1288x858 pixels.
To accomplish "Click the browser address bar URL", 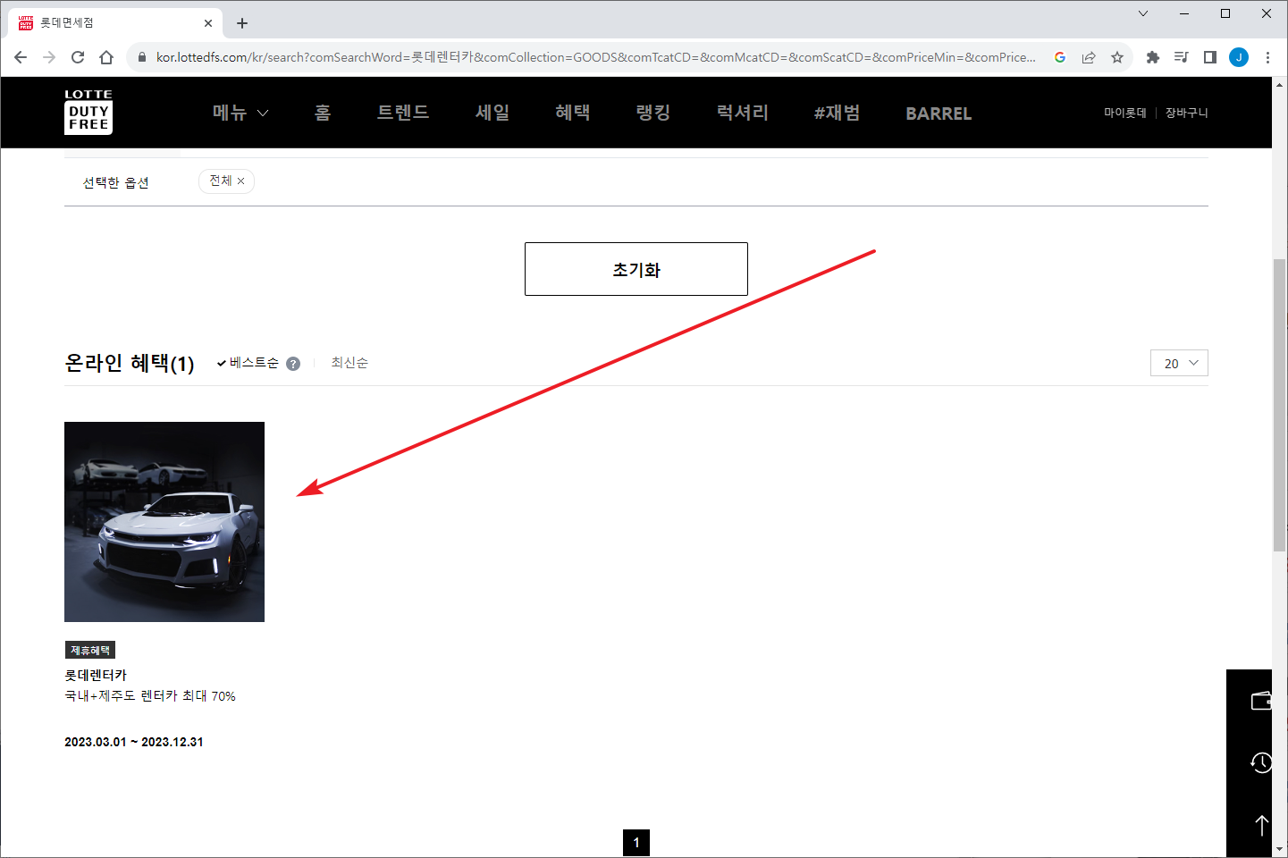I will (x=595, y=57).
